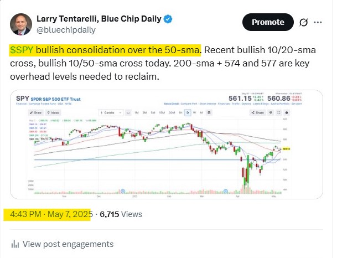
Task: Open the chart settings gear icon
Action: [x=287, y=112]
